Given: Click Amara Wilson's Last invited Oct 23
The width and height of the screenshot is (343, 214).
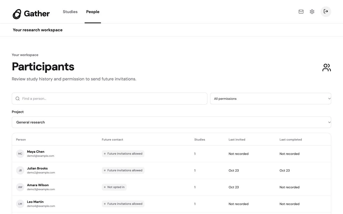Looking at the screenshot, I should [x=234, y=187].
